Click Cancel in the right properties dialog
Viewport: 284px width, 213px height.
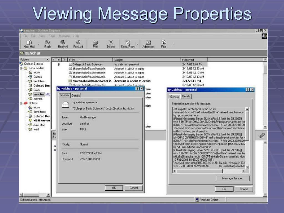click(244, 189)
